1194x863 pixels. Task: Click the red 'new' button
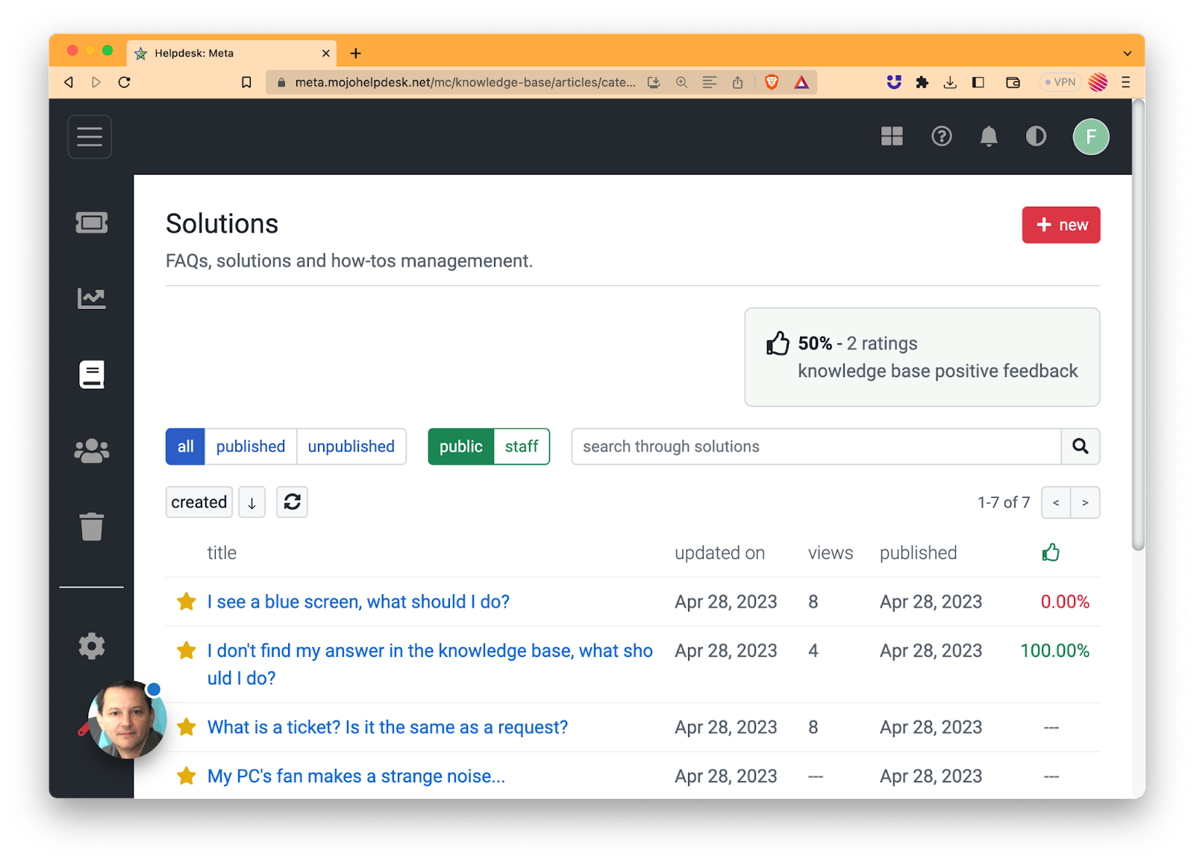(1060, 225)
